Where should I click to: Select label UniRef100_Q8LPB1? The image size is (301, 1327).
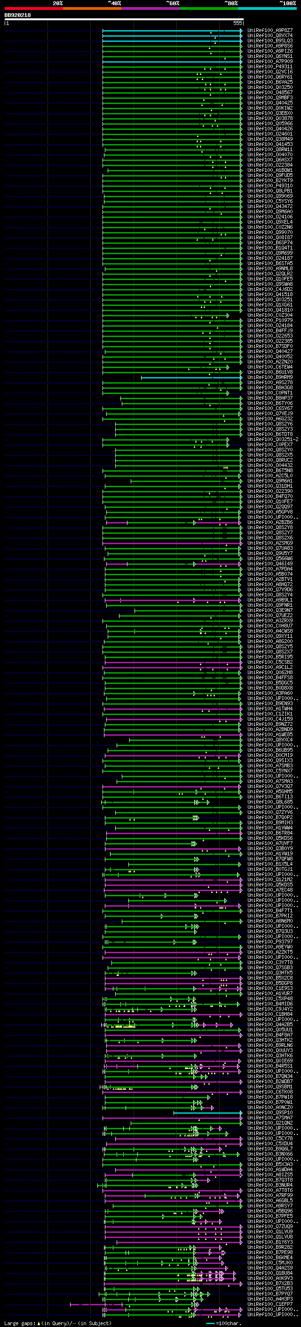(270, 191)
